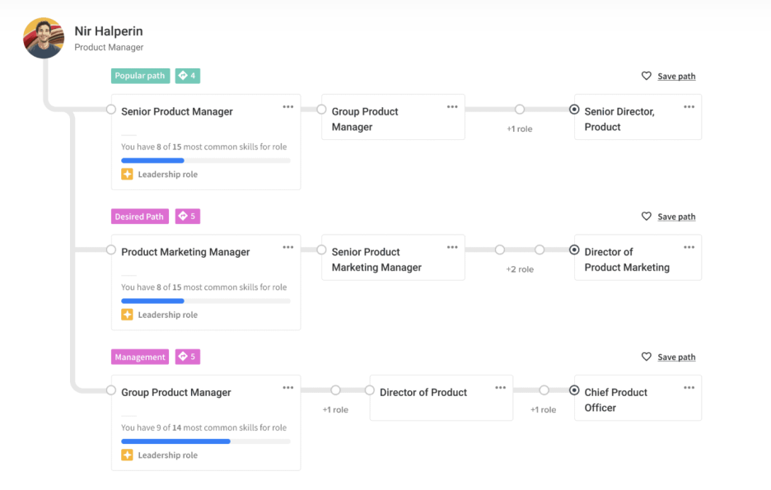The image size is (771, 490).
Task: Expand the +2 role hidden steps
Action: [x=520, y=269]
